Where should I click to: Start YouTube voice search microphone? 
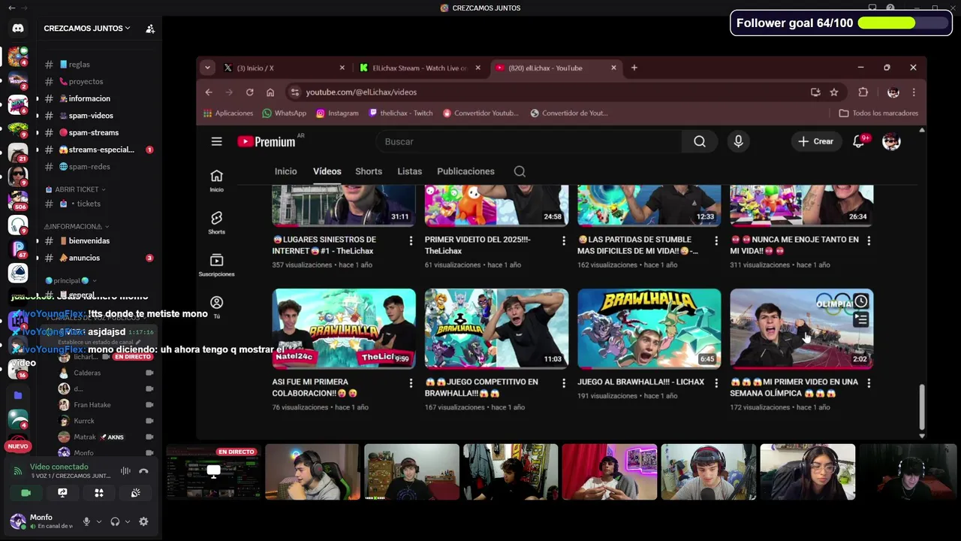[x=739, y=141]
